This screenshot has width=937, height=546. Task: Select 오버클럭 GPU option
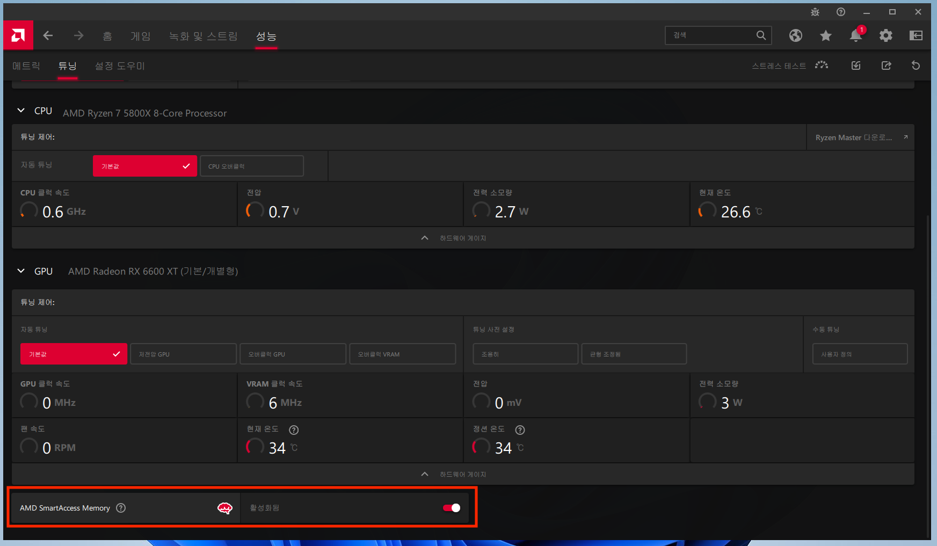[x=293, y=354]
